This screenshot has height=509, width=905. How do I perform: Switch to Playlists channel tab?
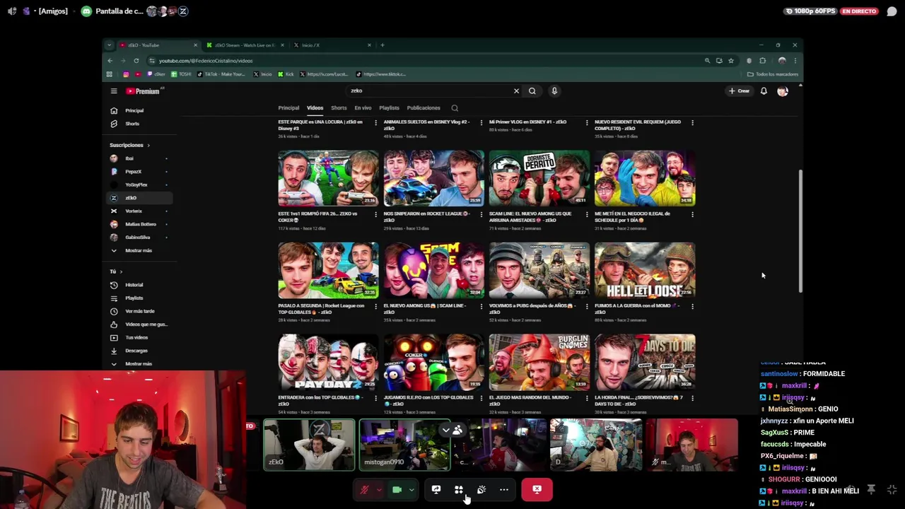pyautogui.click(x=389, y=108)
